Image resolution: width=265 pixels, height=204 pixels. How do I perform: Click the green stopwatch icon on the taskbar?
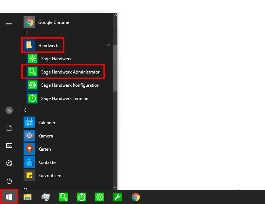point(82,197)
